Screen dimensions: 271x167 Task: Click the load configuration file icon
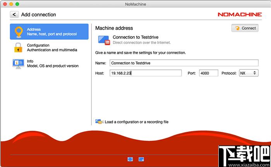99,121
